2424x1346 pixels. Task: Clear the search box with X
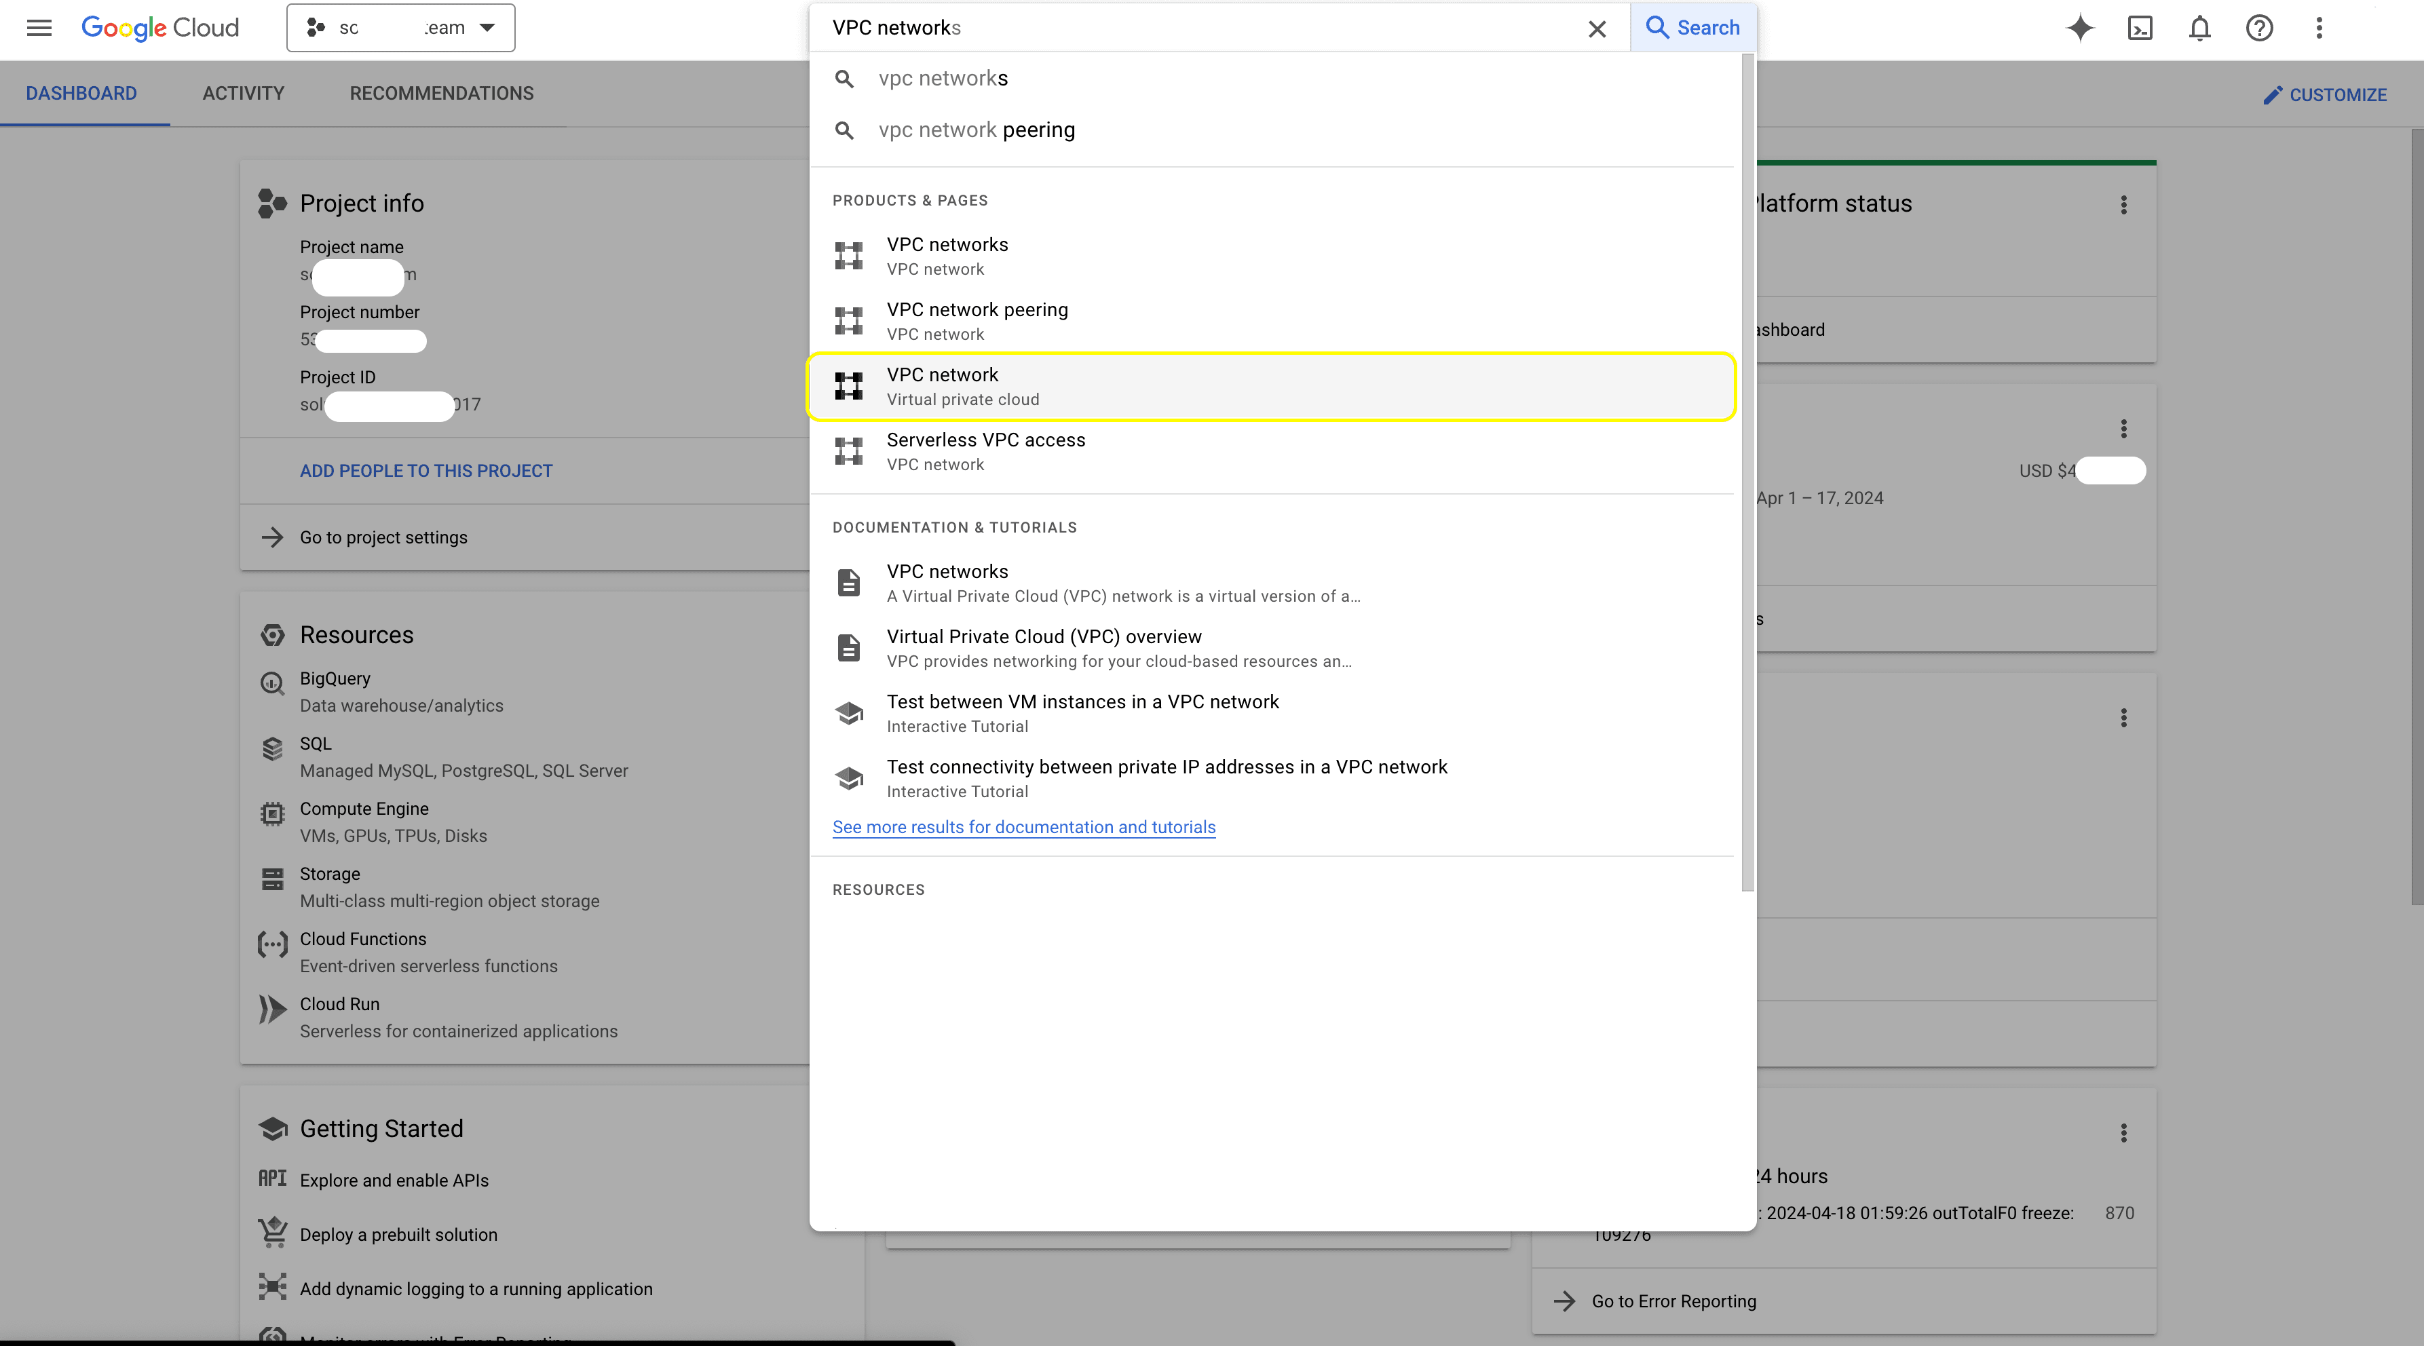(x=1597, y=28)
